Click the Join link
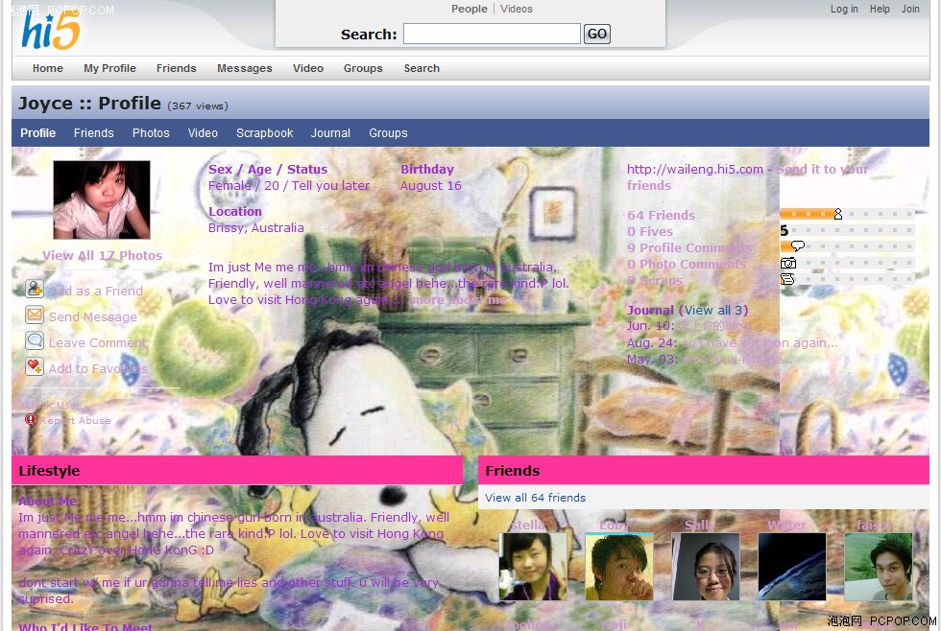Image resolution: width=941 pixels, height=631 pixels. pyautogui.click(x=910, y=9)
